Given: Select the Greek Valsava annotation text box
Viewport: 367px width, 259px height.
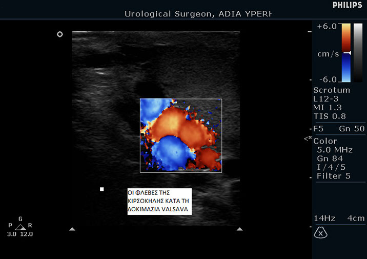Looking at the screenshot, I should [159, 201].
